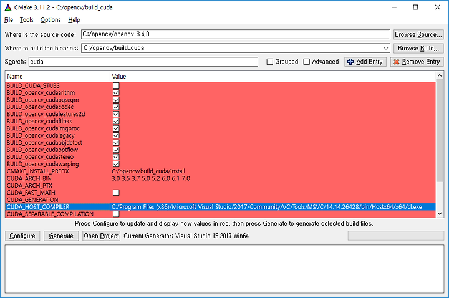Enable the Grouped view checkbox
The height and width of the screenshot is (298, 449).
coord(270,62)
